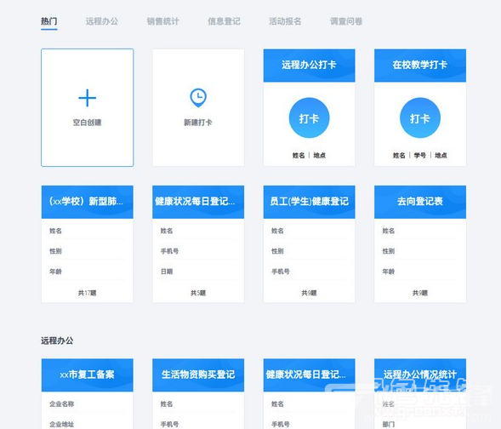Click 共17题 in the xx学校 card

pyautogui.click(x=88, y=293)
